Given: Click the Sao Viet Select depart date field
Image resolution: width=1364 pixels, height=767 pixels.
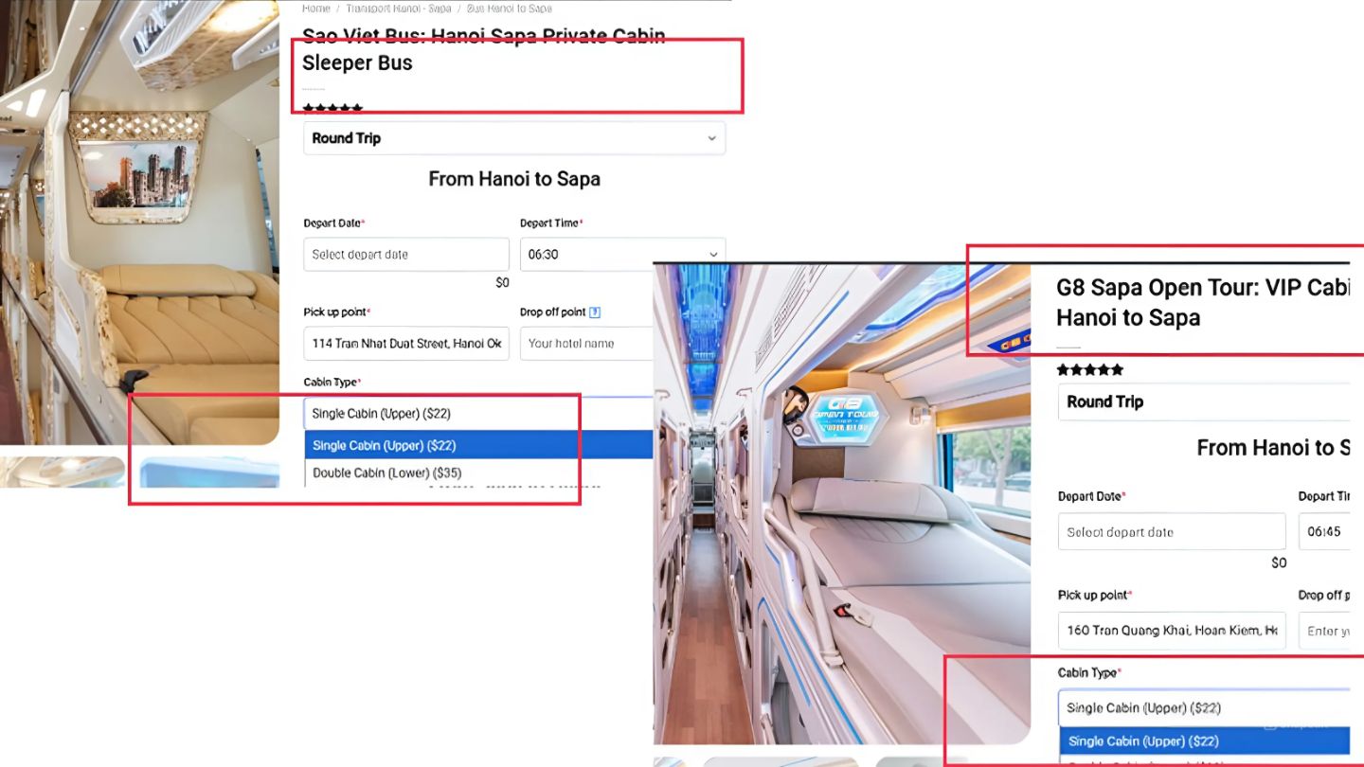Looking at the screenshot, I should 405,255.
